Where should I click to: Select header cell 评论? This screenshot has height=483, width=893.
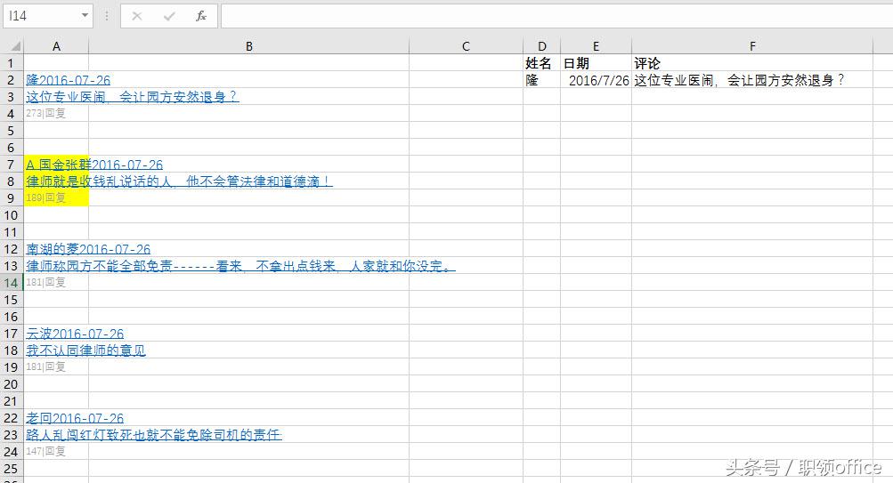(x=752, y=63)
